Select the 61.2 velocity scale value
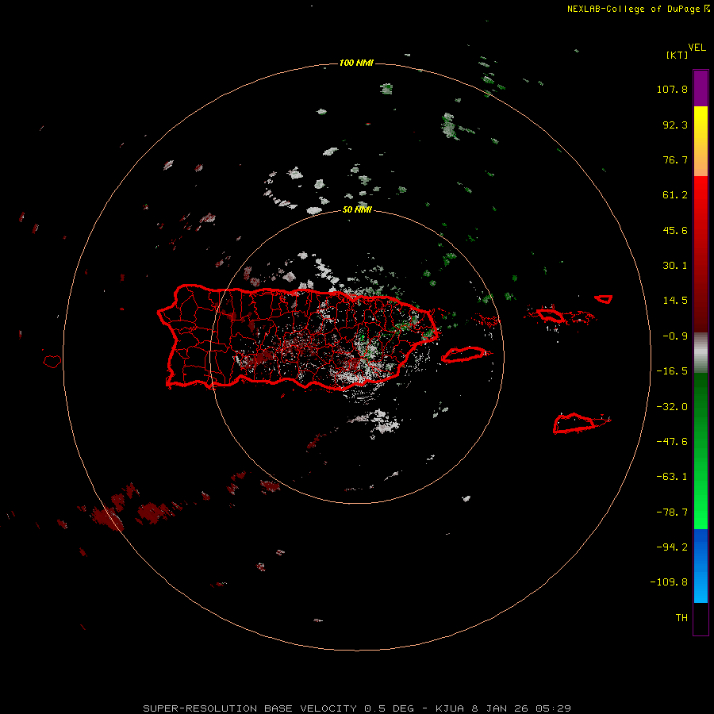Image resolution: width=714 pixels, height=714 pixels. point(675,195)
